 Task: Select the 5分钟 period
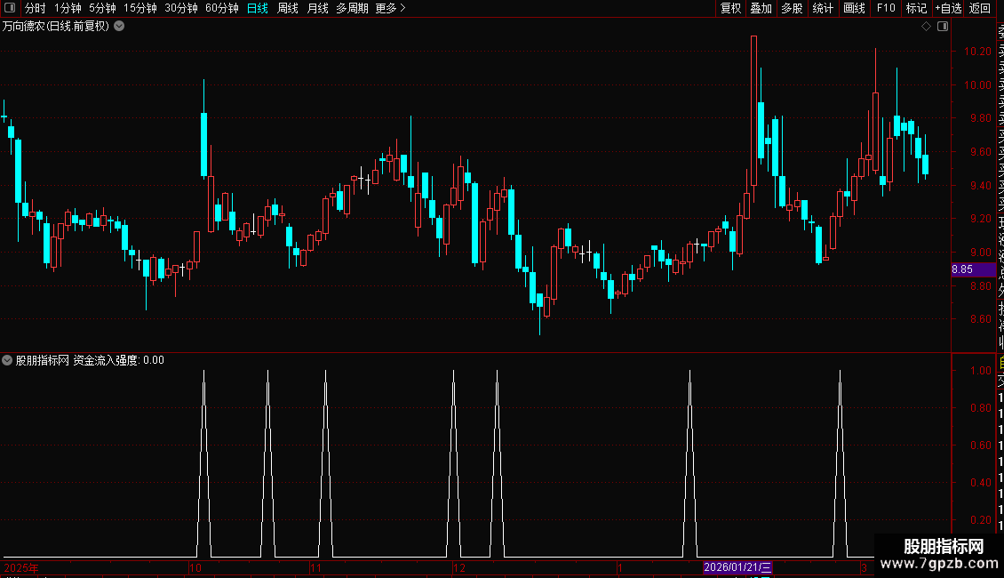click(x=102, y=8)
